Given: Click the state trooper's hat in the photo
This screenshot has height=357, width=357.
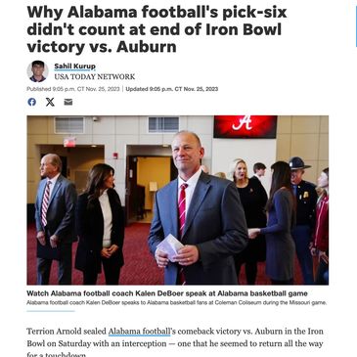Looking at the screenshot, I should pos(299,163).
